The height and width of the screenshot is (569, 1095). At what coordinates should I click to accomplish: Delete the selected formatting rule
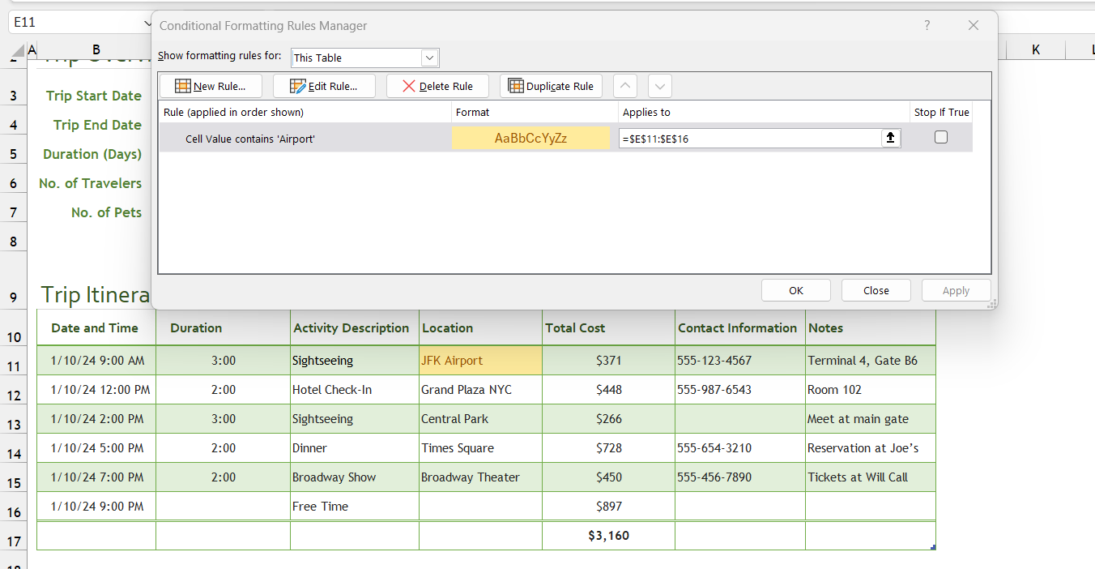437,86
